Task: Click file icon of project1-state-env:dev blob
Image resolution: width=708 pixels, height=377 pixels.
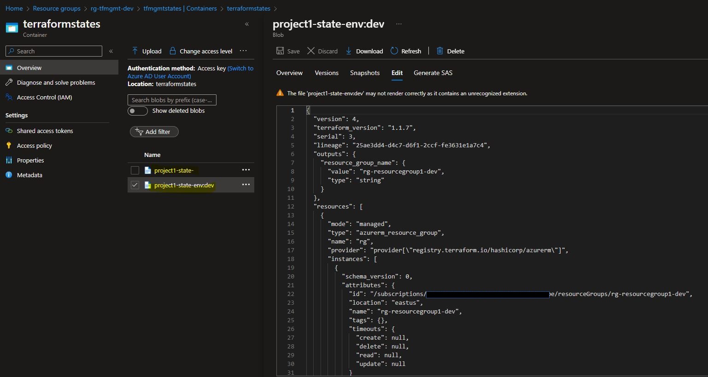Action: click(148, 185)
